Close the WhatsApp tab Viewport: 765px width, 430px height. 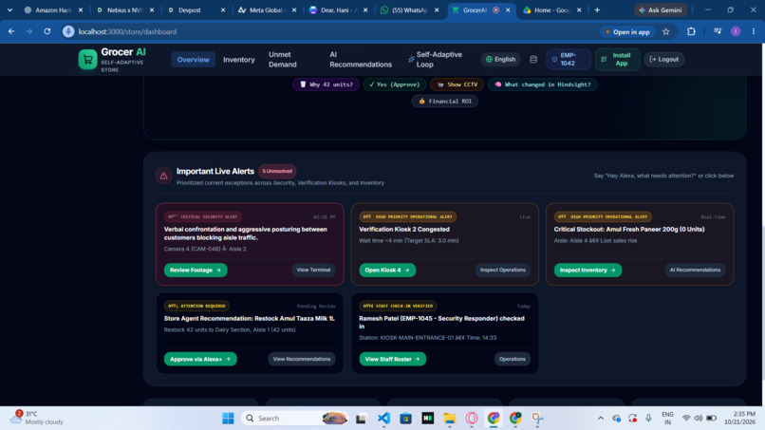pyautogui.click(x=437, y=9)
